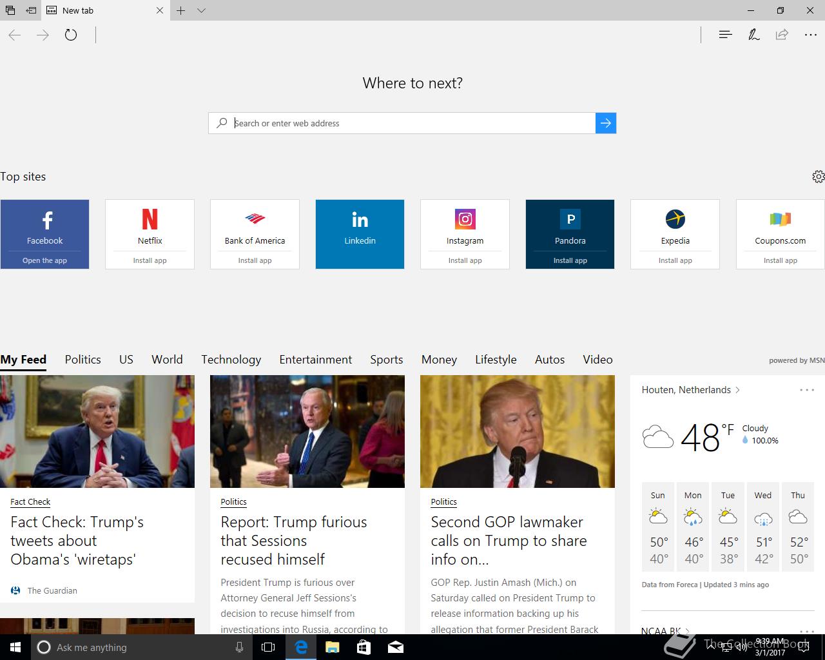Open weather card more options dots
825x660 pixels.
coord(807,390)
